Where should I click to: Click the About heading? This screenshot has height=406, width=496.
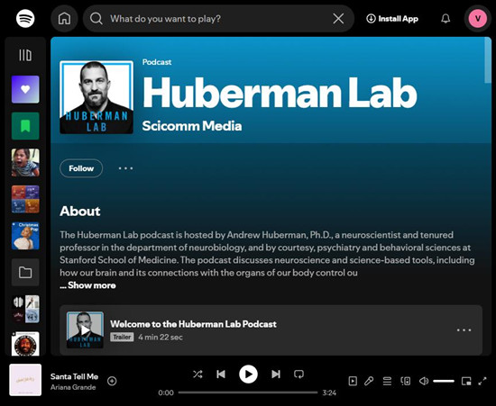point(80,212)
